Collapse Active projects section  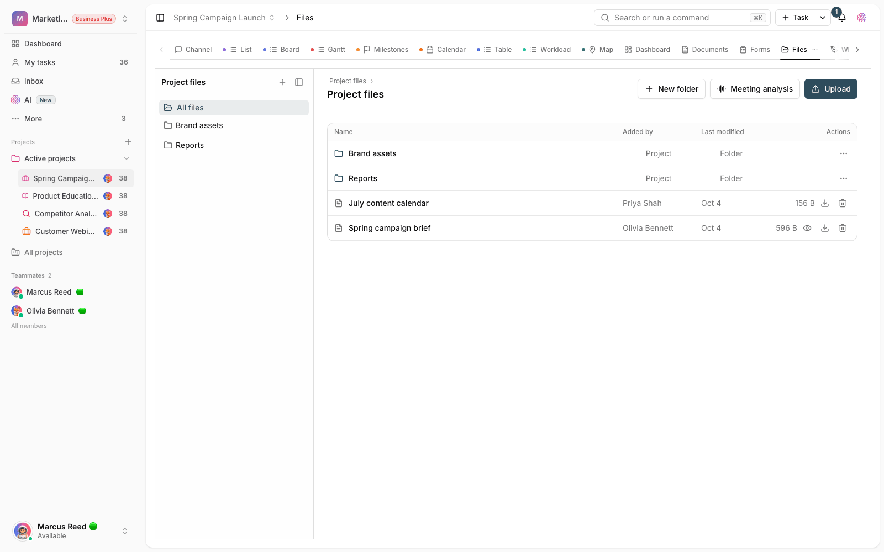coord(127,158)
